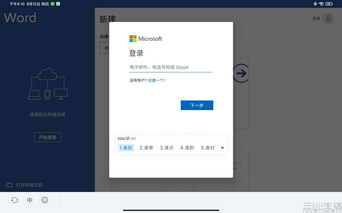Tap the green status bar app icon

(52, 4)
